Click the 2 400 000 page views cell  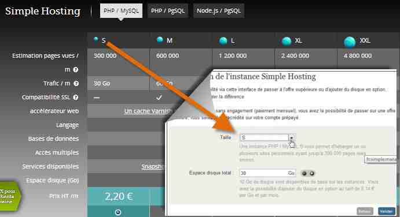click(x=306, y=59)
